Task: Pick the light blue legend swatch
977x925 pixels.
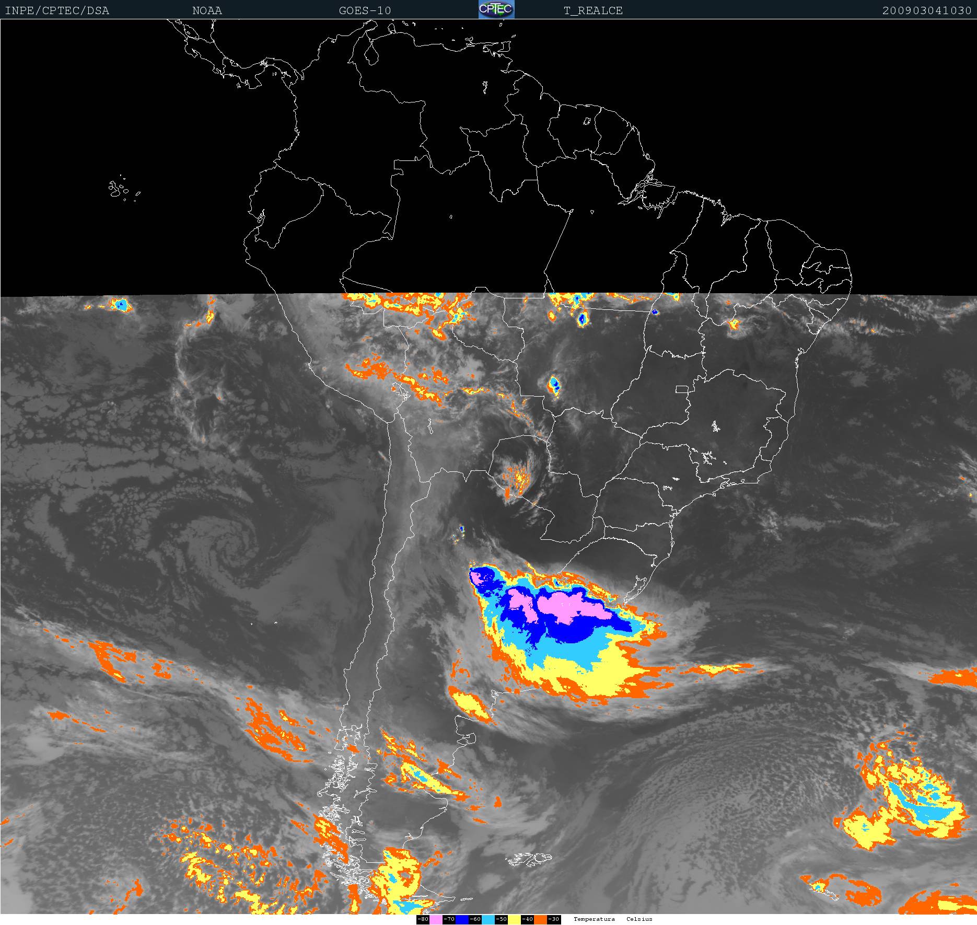Action: coord(488,920)
